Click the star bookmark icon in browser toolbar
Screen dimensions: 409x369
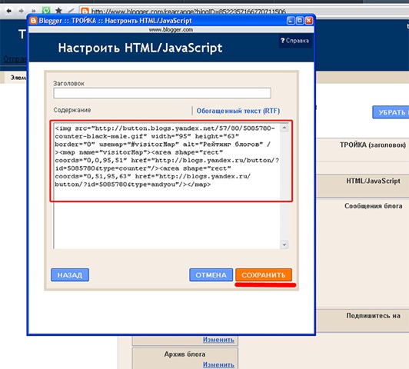pos(58,11)
